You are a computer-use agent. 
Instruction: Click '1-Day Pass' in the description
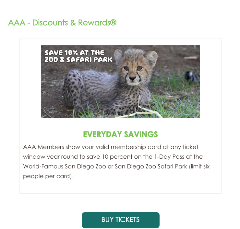169,157
